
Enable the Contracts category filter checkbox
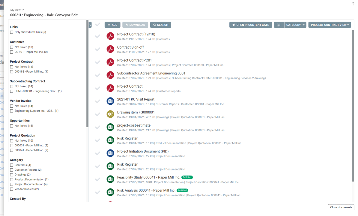click(11, 165)
